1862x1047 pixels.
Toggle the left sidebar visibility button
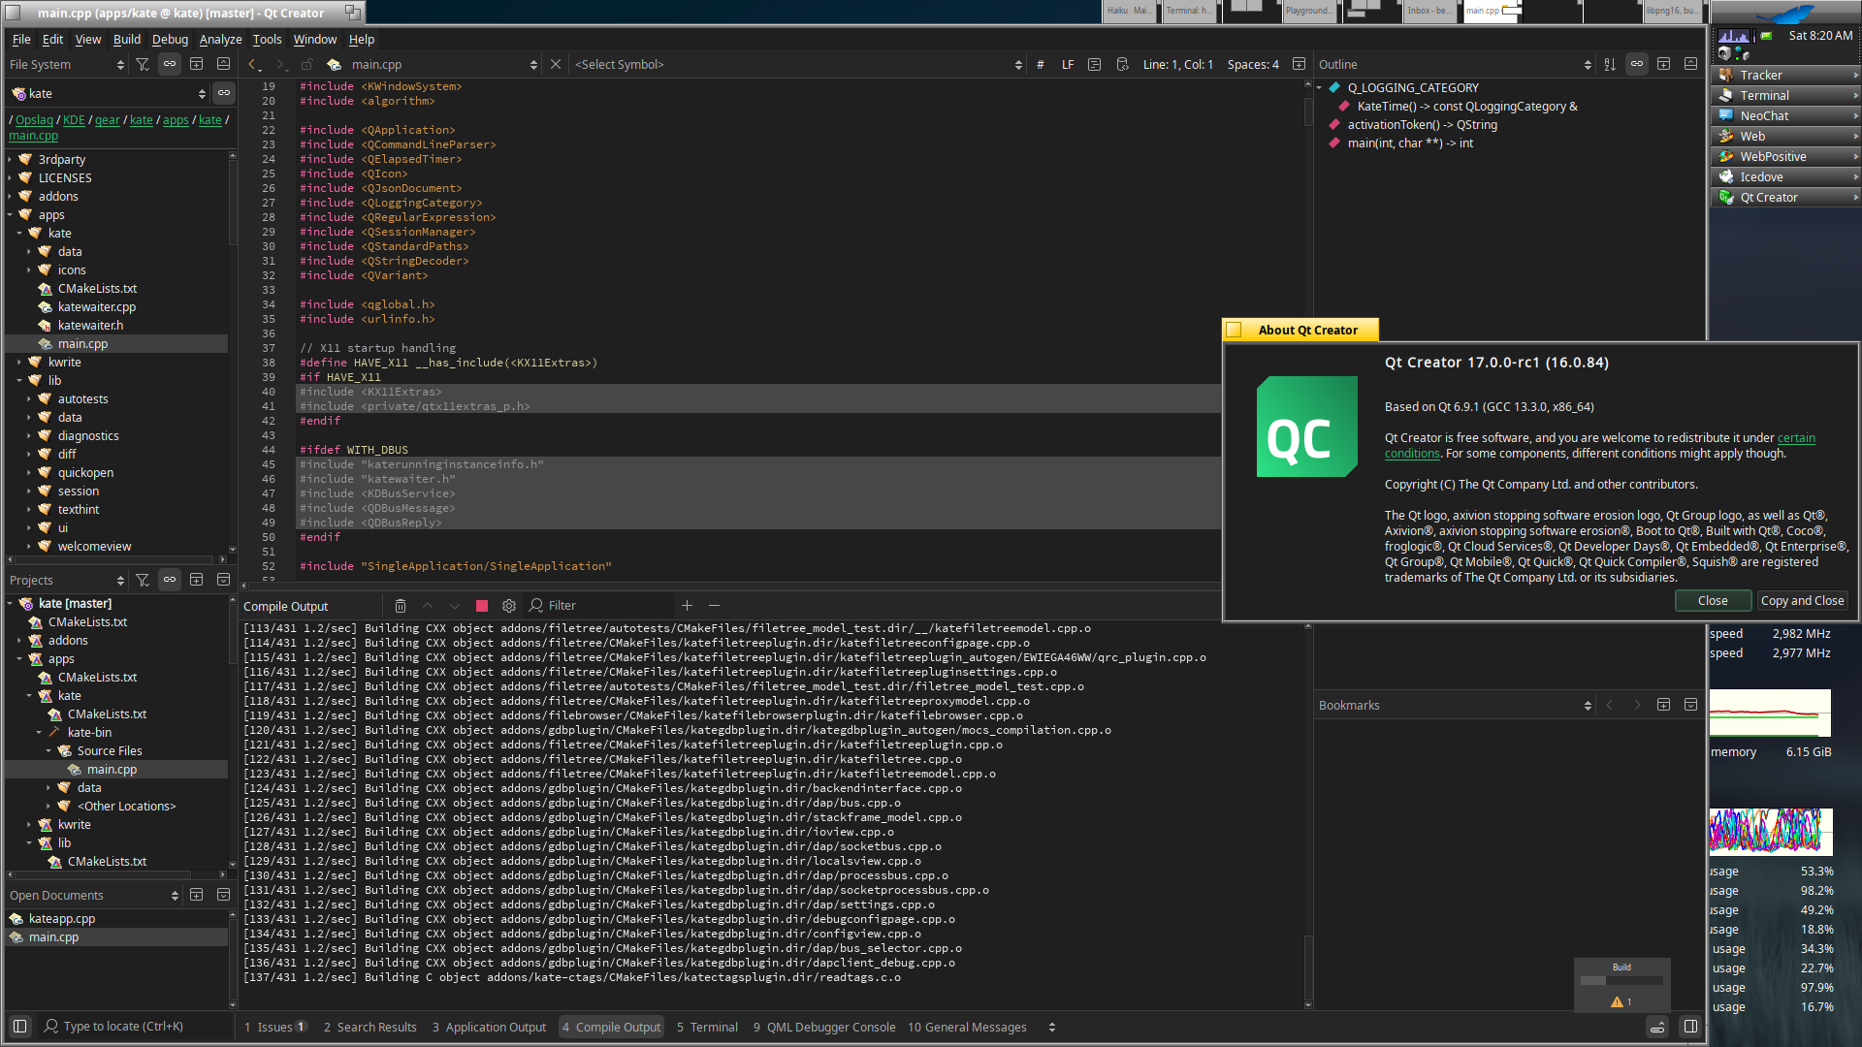coord(19,1026)
